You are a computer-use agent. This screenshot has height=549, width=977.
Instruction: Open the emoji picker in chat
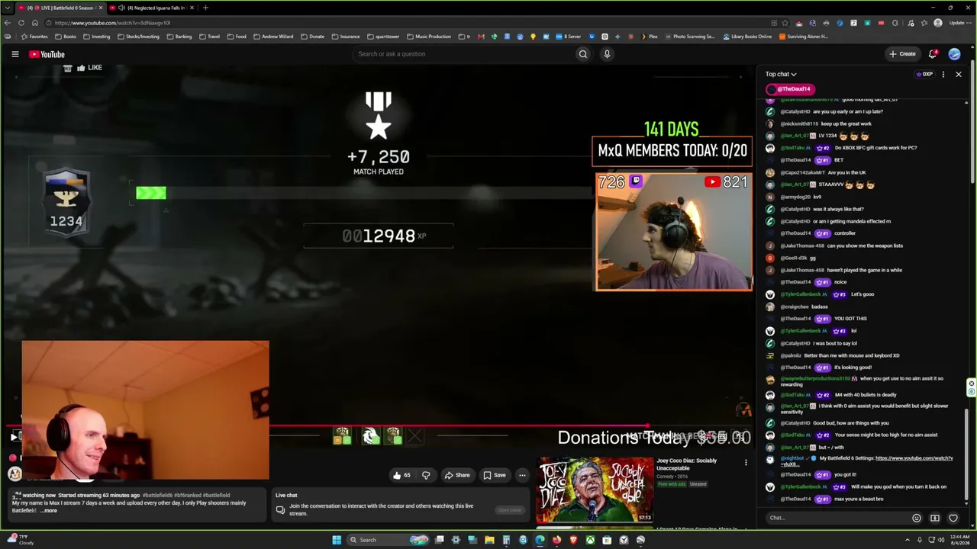(x=917, y=518)
